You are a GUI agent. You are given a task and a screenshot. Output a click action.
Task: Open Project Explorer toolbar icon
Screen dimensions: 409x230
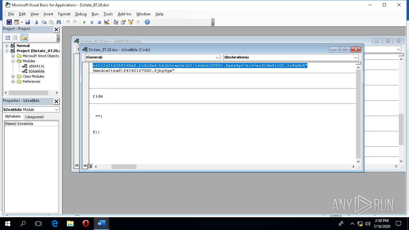click(x=116, y=22)
